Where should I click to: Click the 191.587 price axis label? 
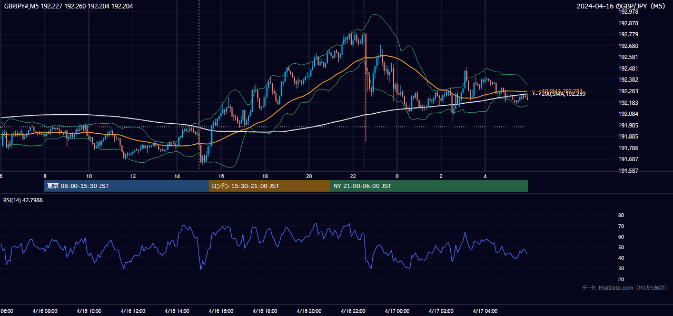pos(628,171)
